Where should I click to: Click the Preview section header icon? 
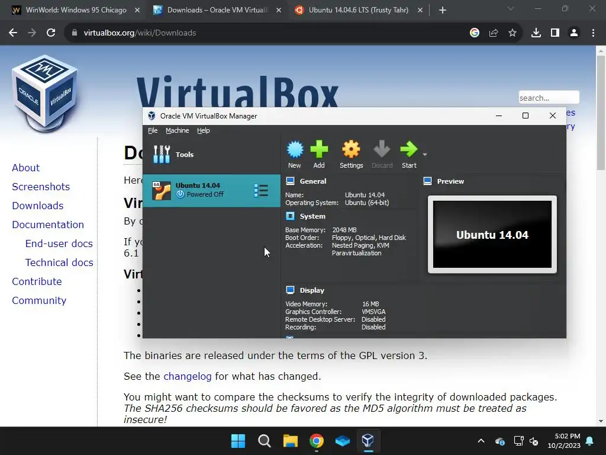click(427, 181)
